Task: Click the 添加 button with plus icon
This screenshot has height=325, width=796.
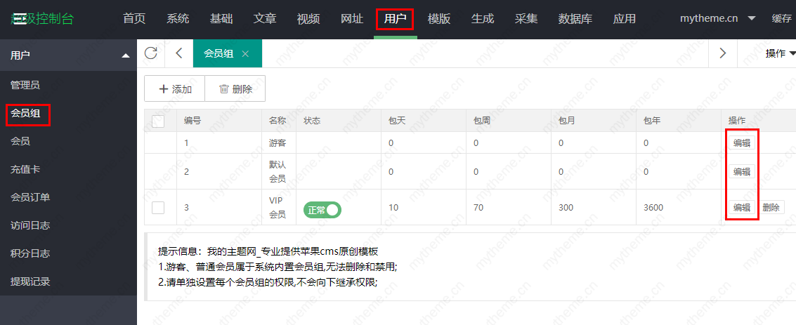Action: pos(175,89)
